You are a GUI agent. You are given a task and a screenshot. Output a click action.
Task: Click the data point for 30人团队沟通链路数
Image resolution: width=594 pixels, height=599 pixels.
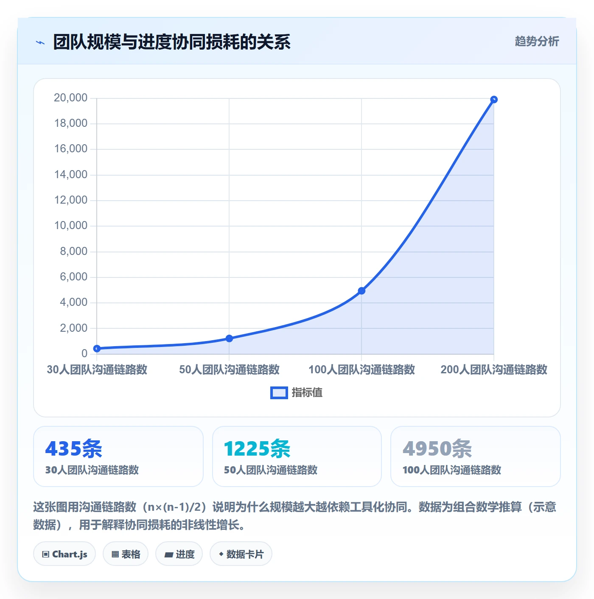(97, 349)
